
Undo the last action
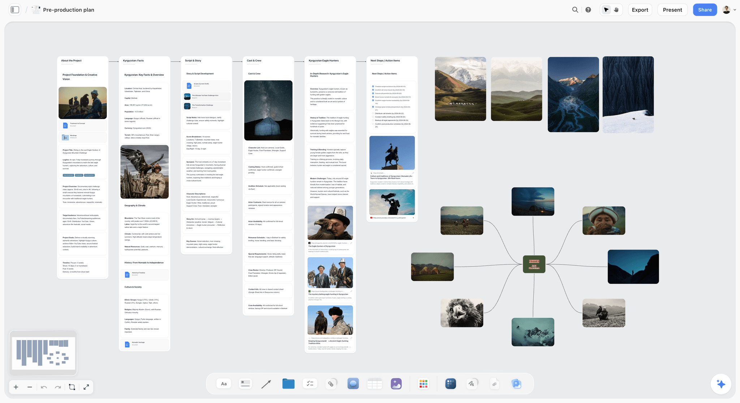click(x=44, y=387)
